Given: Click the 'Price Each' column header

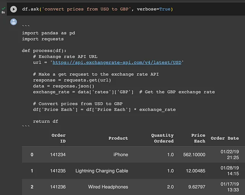Looking at the screenshot, I should tap(198, 138).
